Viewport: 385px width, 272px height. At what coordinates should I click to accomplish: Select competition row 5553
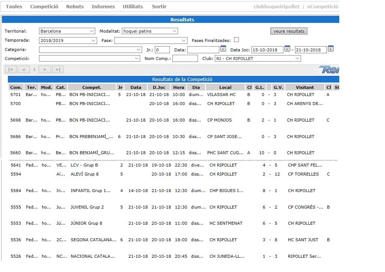coord(173,223)
